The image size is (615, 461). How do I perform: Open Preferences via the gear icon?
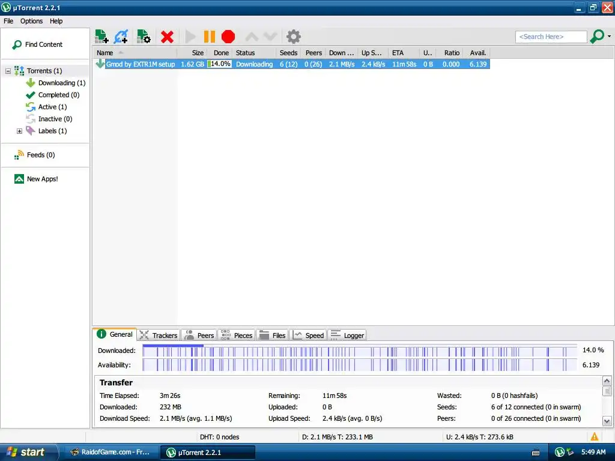click(293, 37)
